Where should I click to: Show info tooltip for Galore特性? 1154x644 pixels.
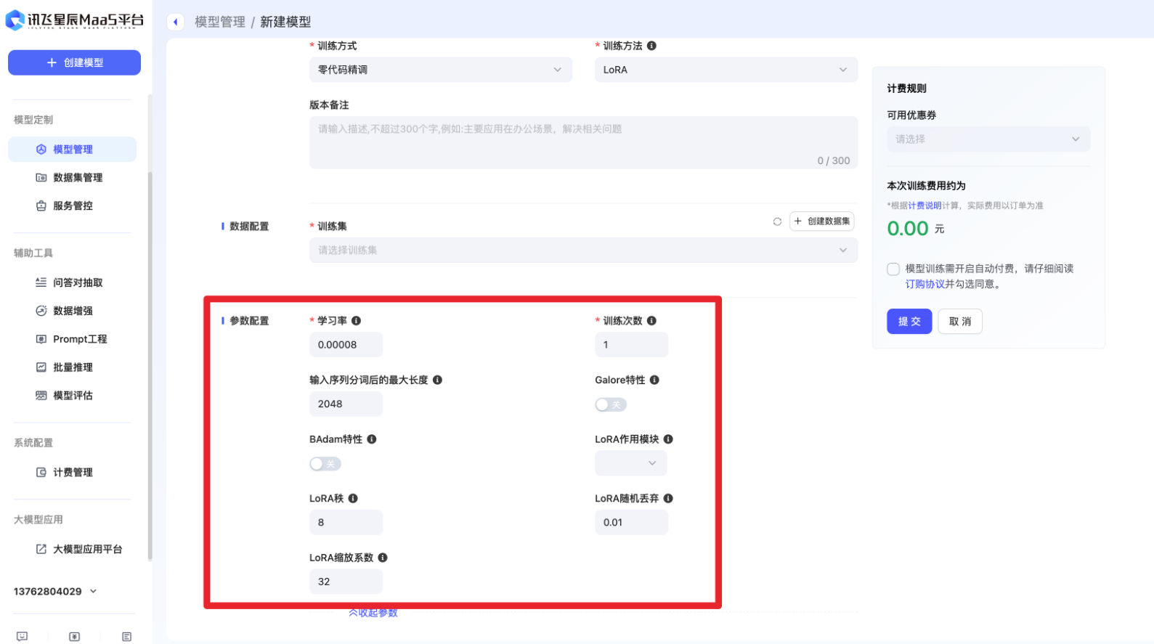654,380
